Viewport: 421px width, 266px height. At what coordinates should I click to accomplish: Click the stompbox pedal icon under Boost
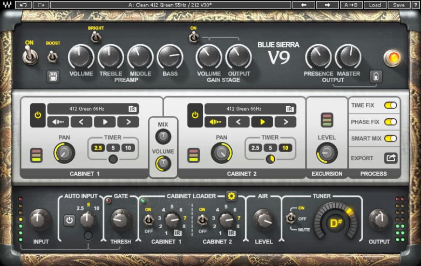tap(53, 77)
